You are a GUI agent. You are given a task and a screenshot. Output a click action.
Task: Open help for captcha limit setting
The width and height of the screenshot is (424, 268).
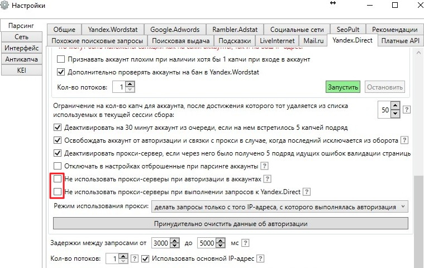407,110
